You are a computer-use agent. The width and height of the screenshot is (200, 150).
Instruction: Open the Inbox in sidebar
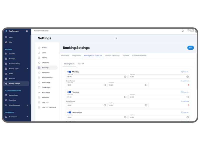11,37
